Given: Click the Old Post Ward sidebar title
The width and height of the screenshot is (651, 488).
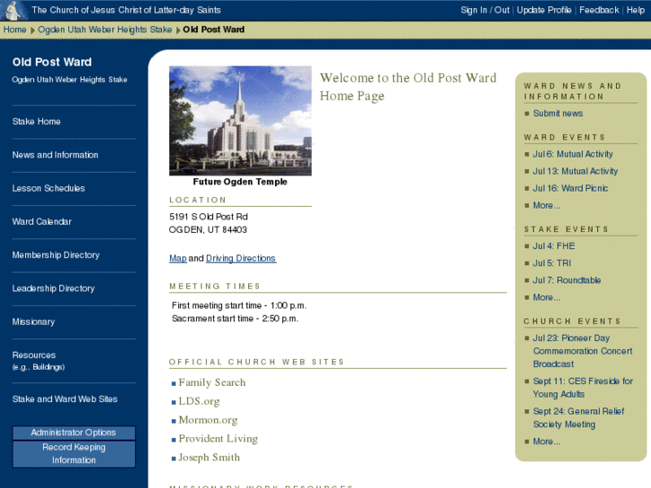Looking at the screenshot, I should (x=52, y=62).
